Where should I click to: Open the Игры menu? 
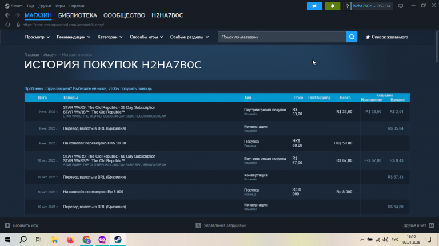pos(60,6)
